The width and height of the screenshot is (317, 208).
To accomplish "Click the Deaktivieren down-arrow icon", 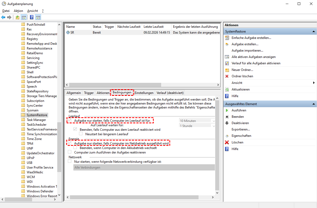I will tap(227, 123).
